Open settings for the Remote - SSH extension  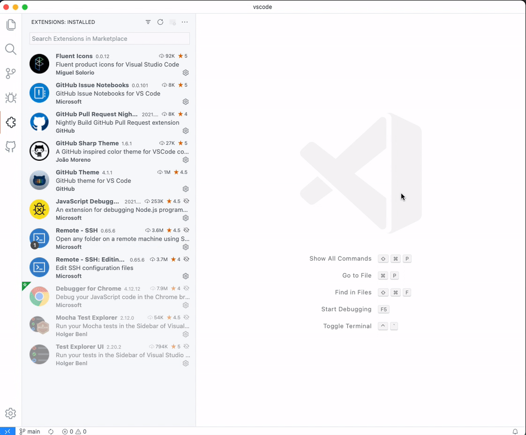tap(185, 247)
